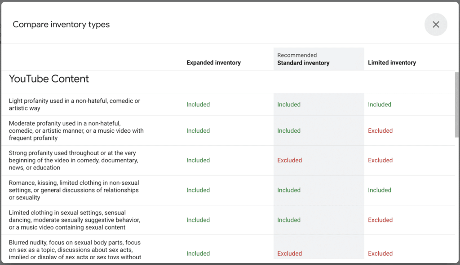Click Standard inventory's Included for moderate profanity

click(289, 130)
